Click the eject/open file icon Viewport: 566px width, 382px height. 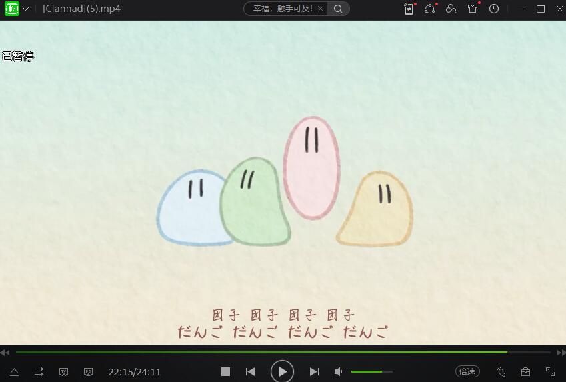(x=14, y=372)
